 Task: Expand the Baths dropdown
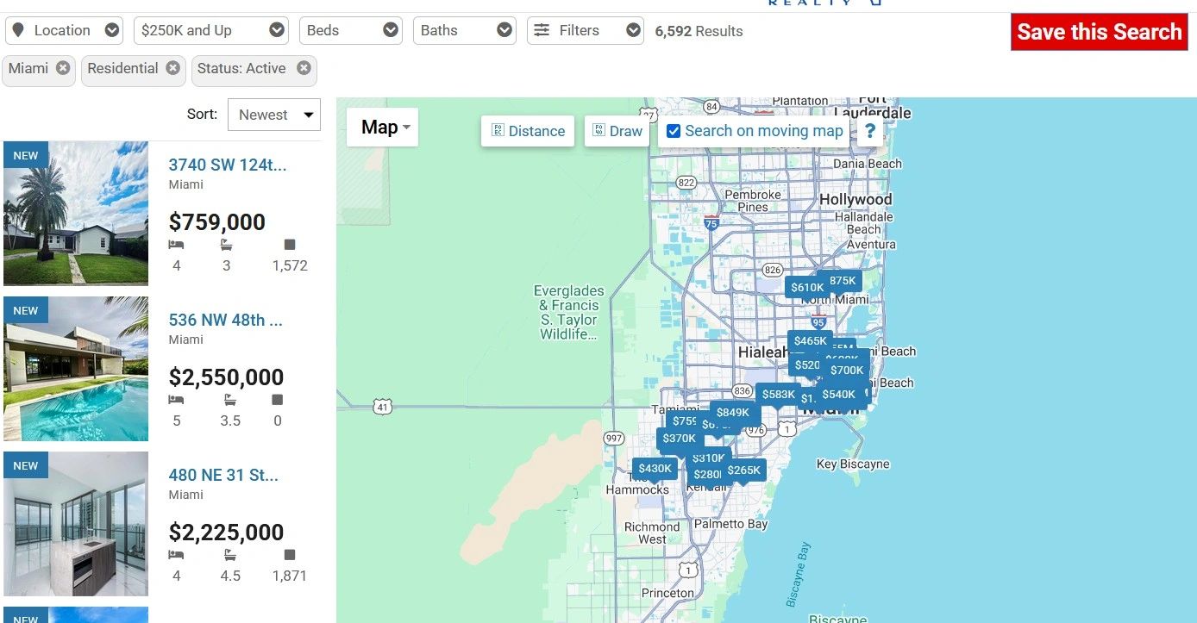(x=465, y=30)
